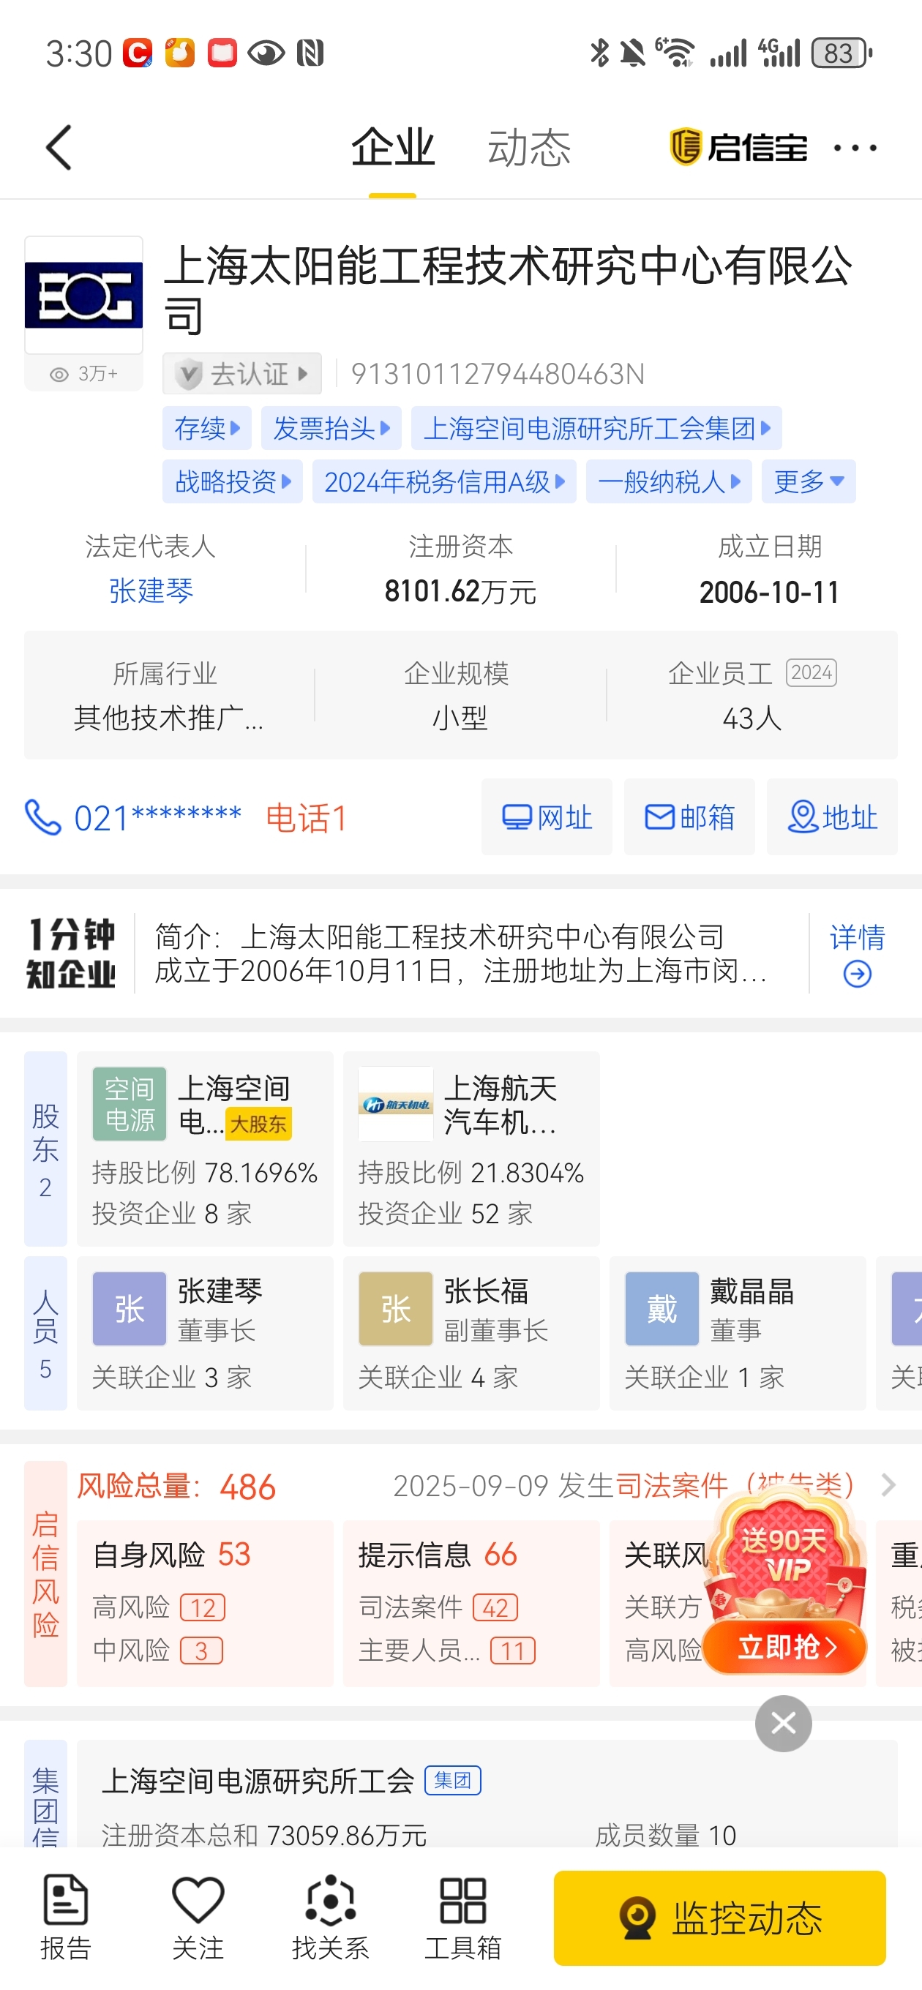The height and width of the screenshot is (1990, 922).
Task: Open 上海航天汽车机 shareholder card
Action: pyautogui.click(x=471, y=1148)
